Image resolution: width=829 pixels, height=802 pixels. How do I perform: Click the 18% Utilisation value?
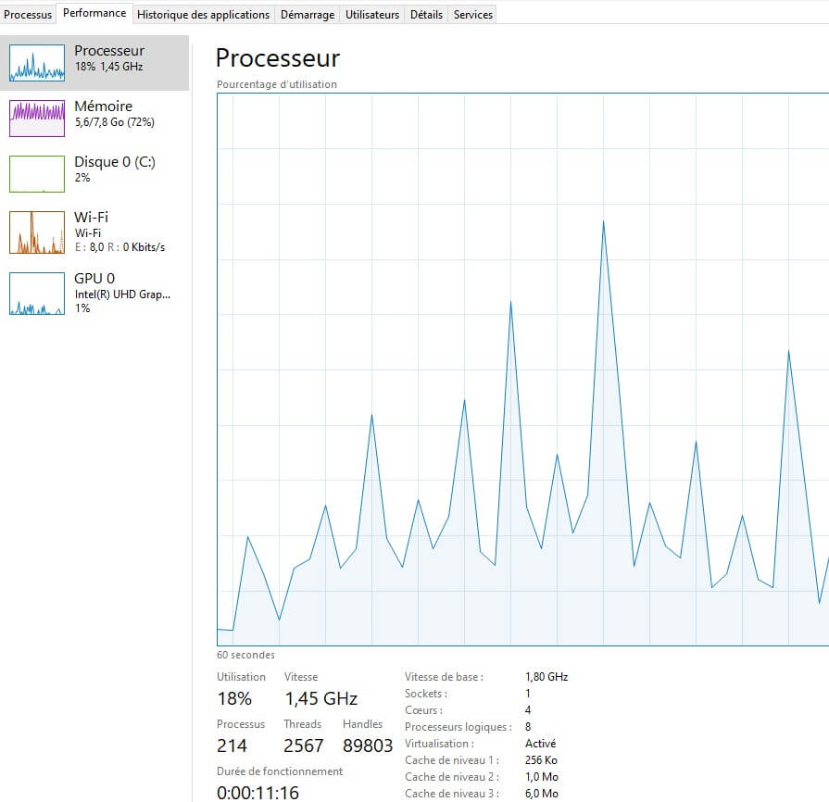click(x=234, y=698)
